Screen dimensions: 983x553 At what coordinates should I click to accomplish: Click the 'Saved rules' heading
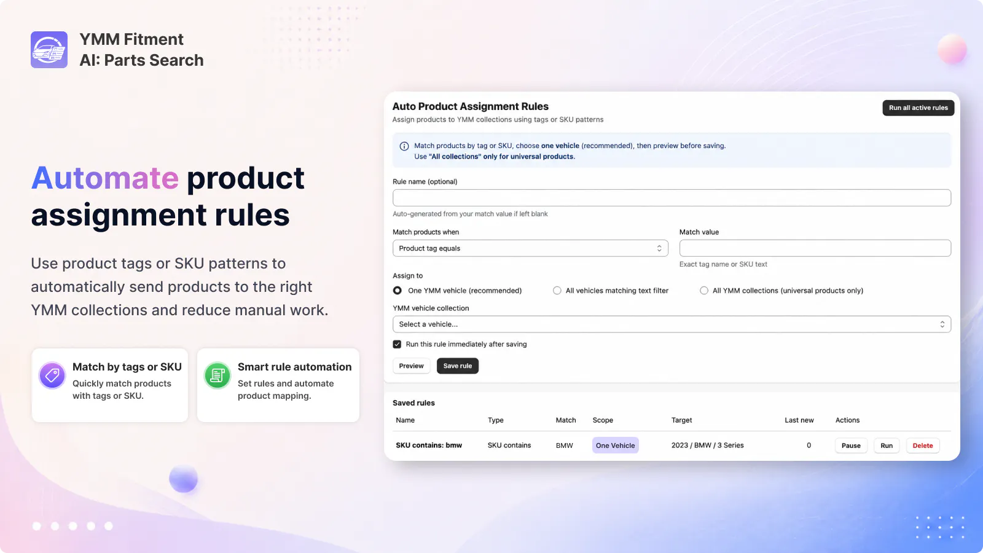[x=413, y=403]
